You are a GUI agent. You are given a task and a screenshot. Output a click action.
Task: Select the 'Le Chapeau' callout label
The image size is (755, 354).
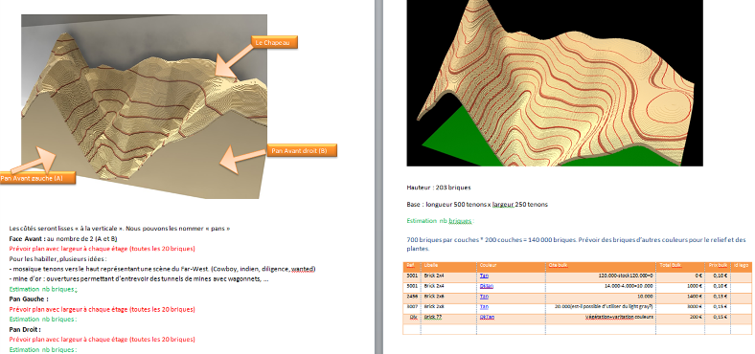[274, 42]
